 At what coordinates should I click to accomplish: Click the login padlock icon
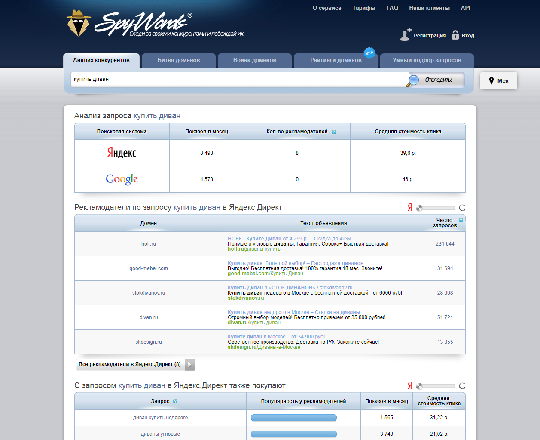(x=455, y=35)
